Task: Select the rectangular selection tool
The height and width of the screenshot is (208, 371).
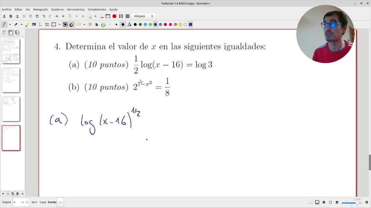Action: (78, 25)
